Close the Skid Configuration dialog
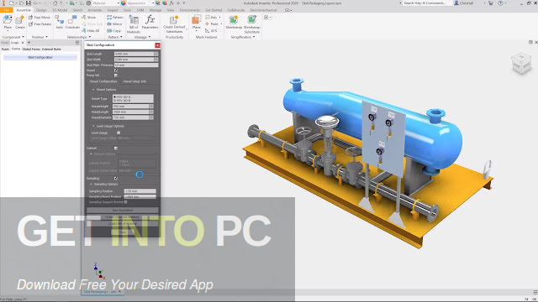Image resolution: width=538 pixels, height=302 pixels. pos(157,45)
